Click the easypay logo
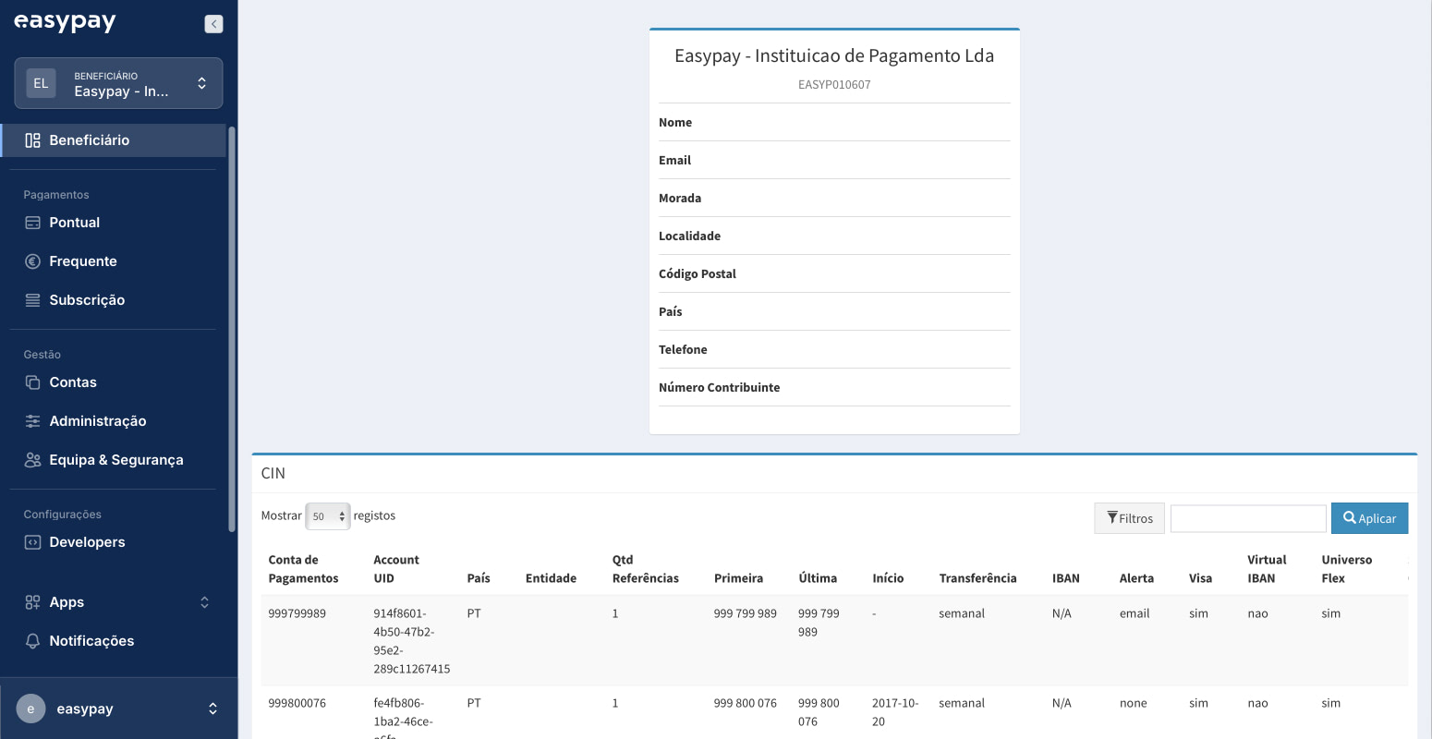 pos(65,22)
